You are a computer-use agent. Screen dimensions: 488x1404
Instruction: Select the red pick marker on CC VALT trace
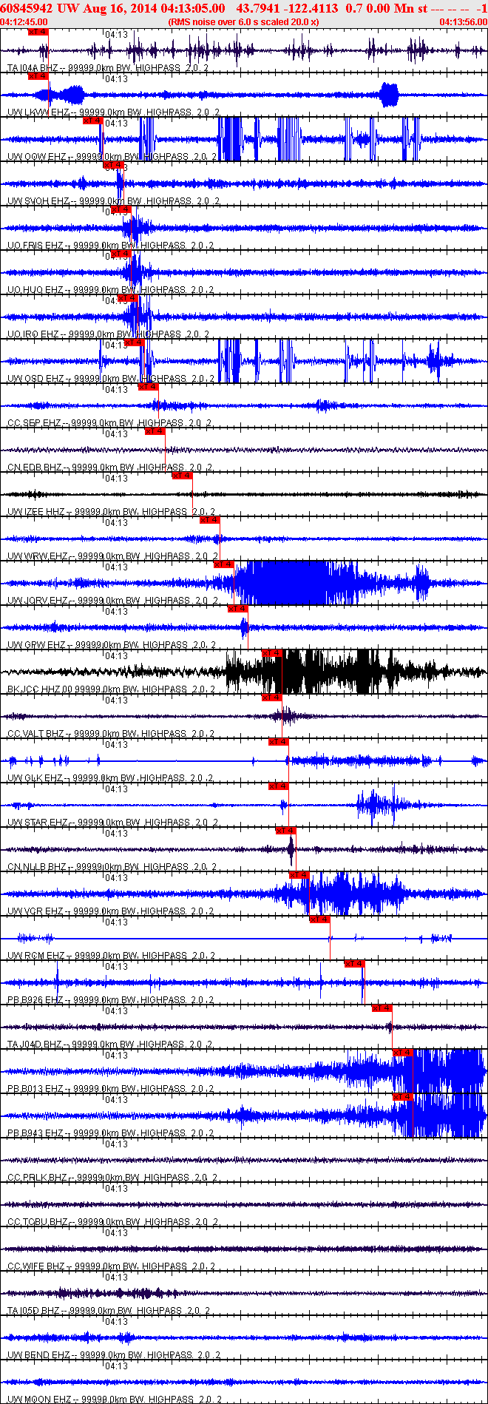pos(271,697)
